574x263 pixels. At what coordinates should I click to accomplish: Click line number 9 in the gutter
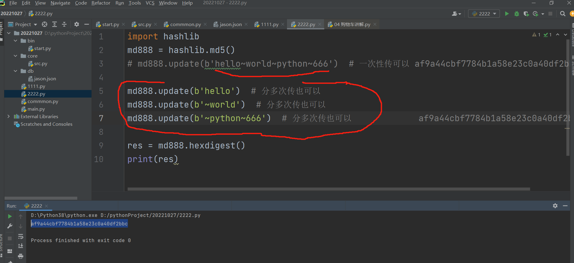click(101, 145)
